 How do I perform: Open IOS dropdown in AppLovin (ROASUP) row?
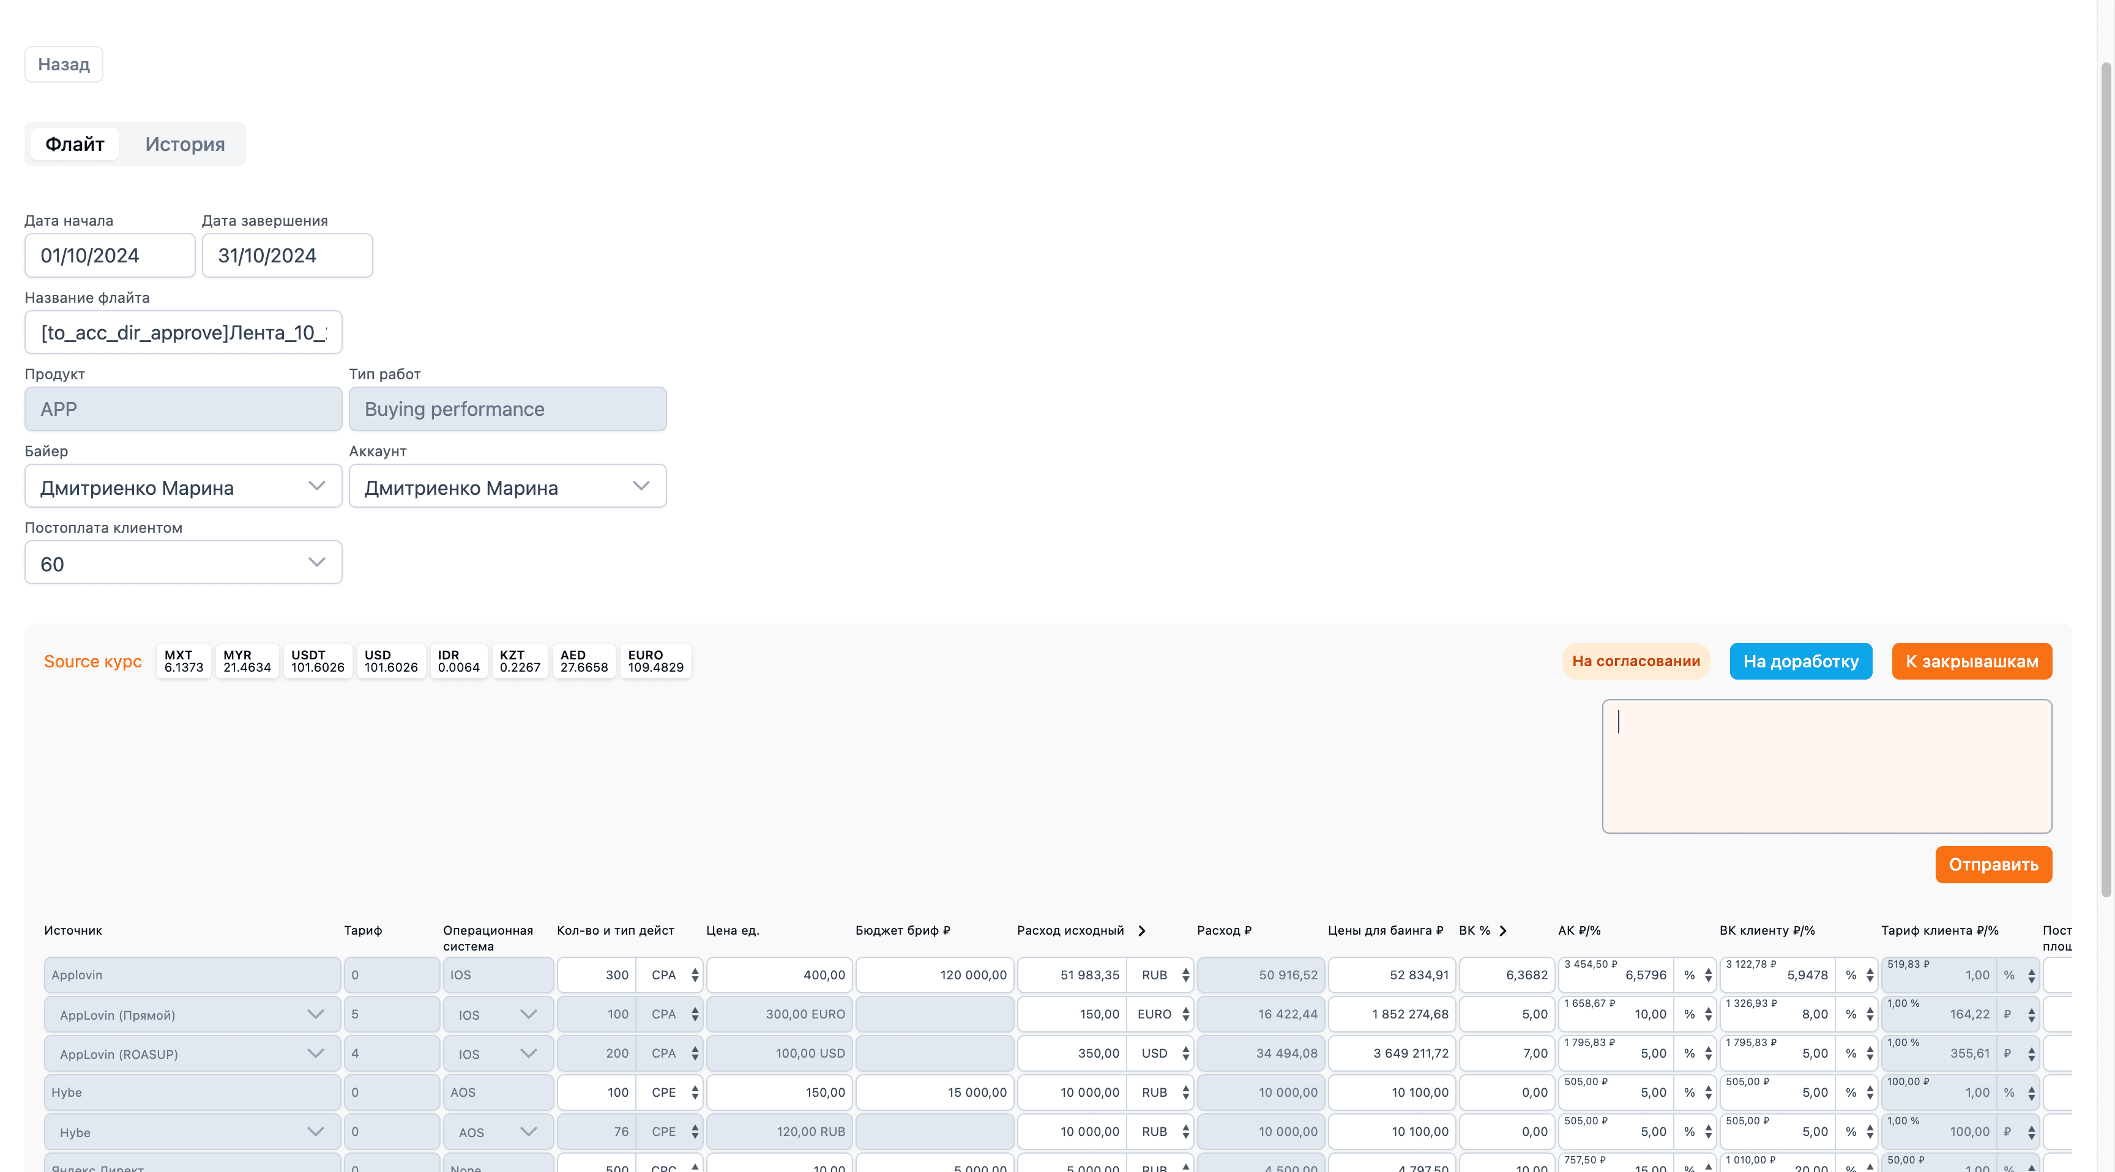(x=498, y=1054)
